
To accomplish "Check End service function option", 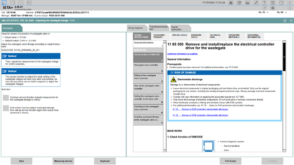I will [6, 108].
